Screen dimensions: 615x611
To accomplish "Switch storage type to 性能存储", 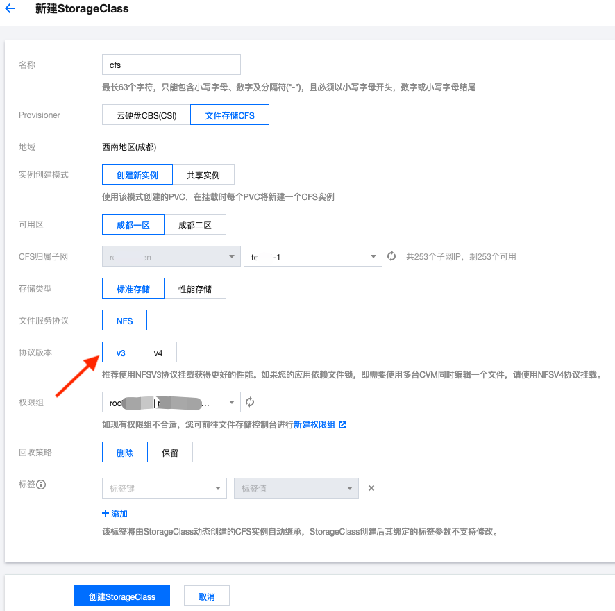I will point(196,288).
